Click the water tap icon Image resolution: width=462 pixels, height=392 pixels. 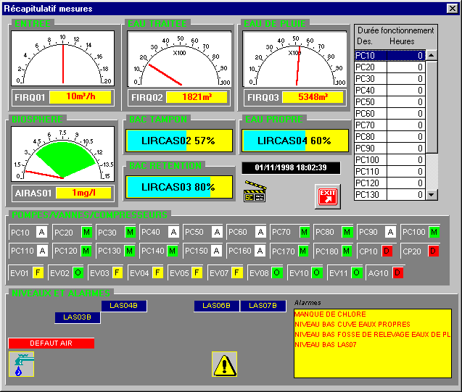pos(20,364)
